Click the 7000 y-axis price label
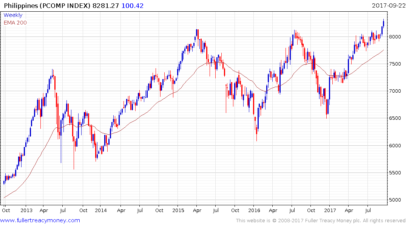The image size is (406, 226). pos(395,91)
